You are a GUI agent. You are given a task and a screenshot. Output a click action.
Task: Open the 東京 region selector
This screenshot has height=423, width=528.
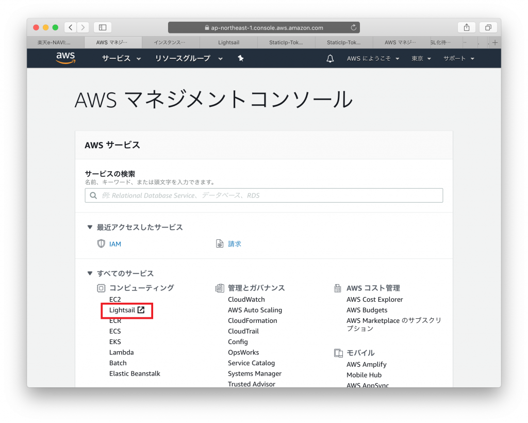(x=421, y=58)
